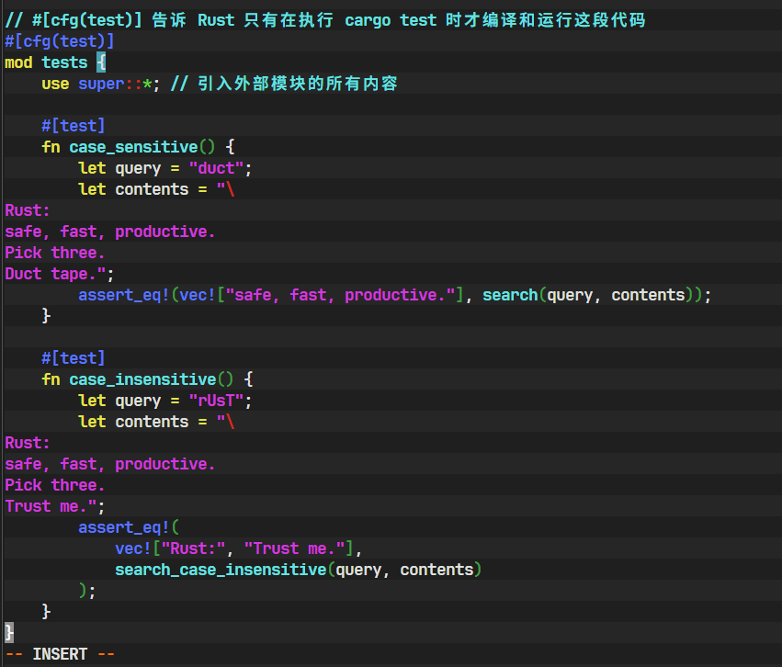This screenshot has height=667, width=782.
Task: Place cursor on 'use super::*;' statement
Action: 101,84
